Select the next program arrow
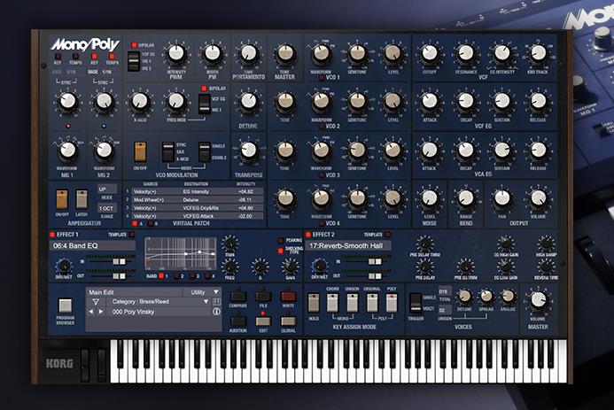The width and height of the screenshot is (614, 410). tap(101, 312)
